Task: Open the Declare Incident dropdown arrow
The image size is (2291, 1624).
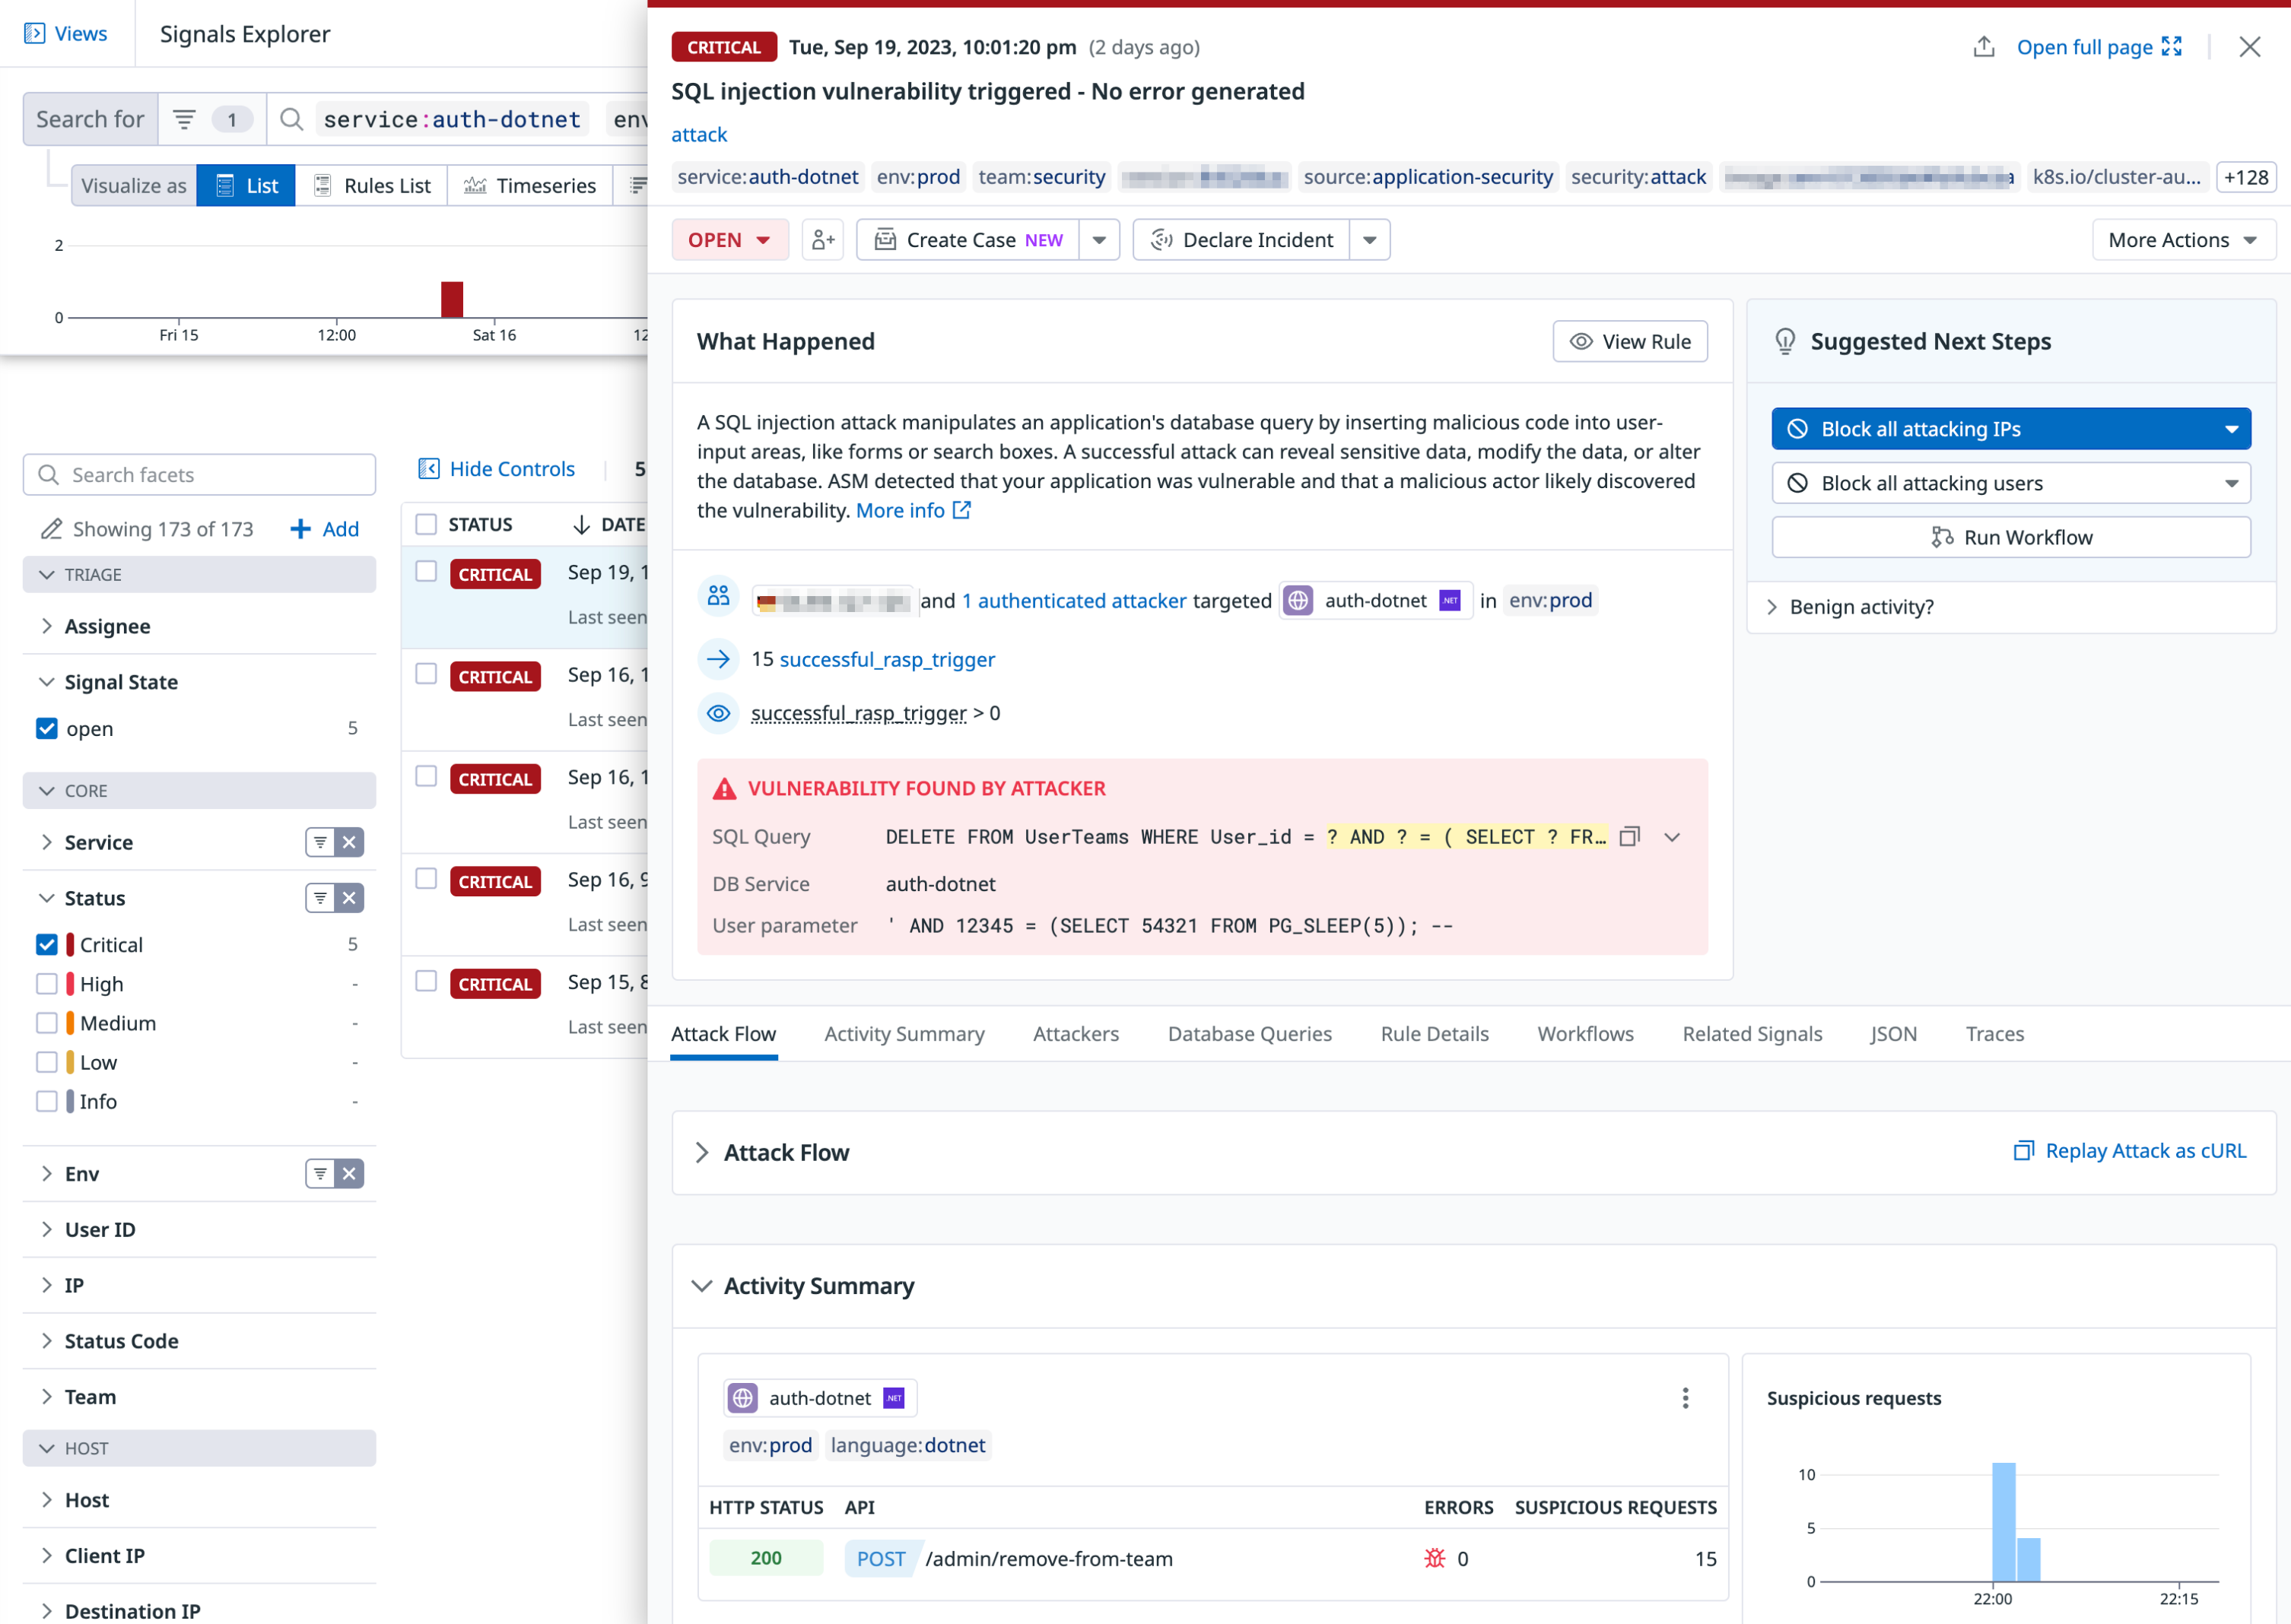Action: [x=1371, y=240]
